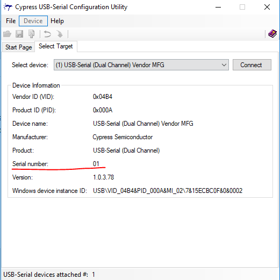
Task: Click the Select device: label
Action: coord(30,65)
